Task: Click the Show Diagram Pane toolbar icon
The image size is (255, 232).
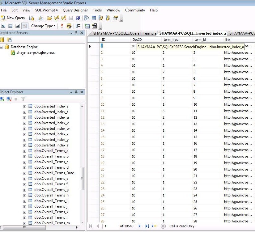Action: (x=3, y=26)
